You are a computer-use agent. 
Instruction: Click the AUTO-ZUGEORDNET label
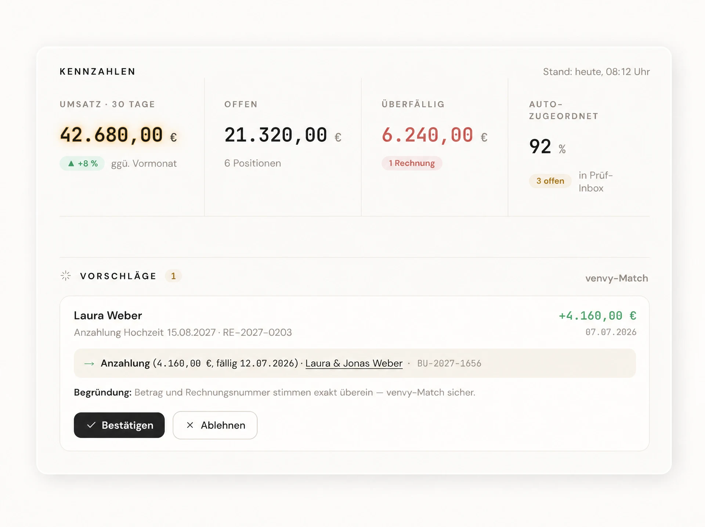tap(564, 110)
